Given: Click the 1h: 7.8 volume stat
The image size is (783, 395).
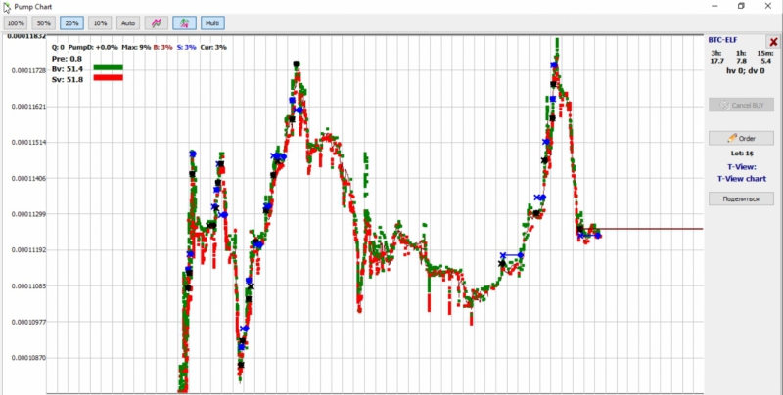Looking at the screenshot, I should point(741,57).
